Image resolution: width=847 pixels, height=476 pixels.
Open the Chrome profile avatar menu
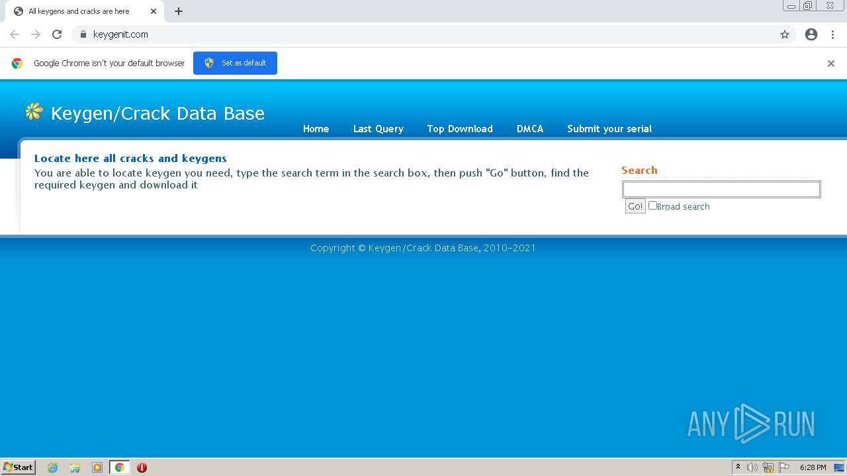811,34
